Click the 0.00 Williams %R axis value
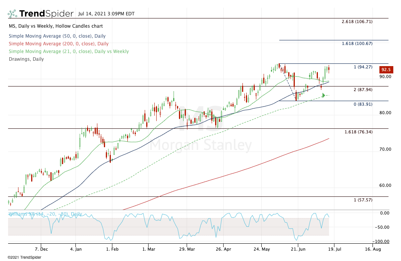The image size is (401, 261). [x=384, y=213]
